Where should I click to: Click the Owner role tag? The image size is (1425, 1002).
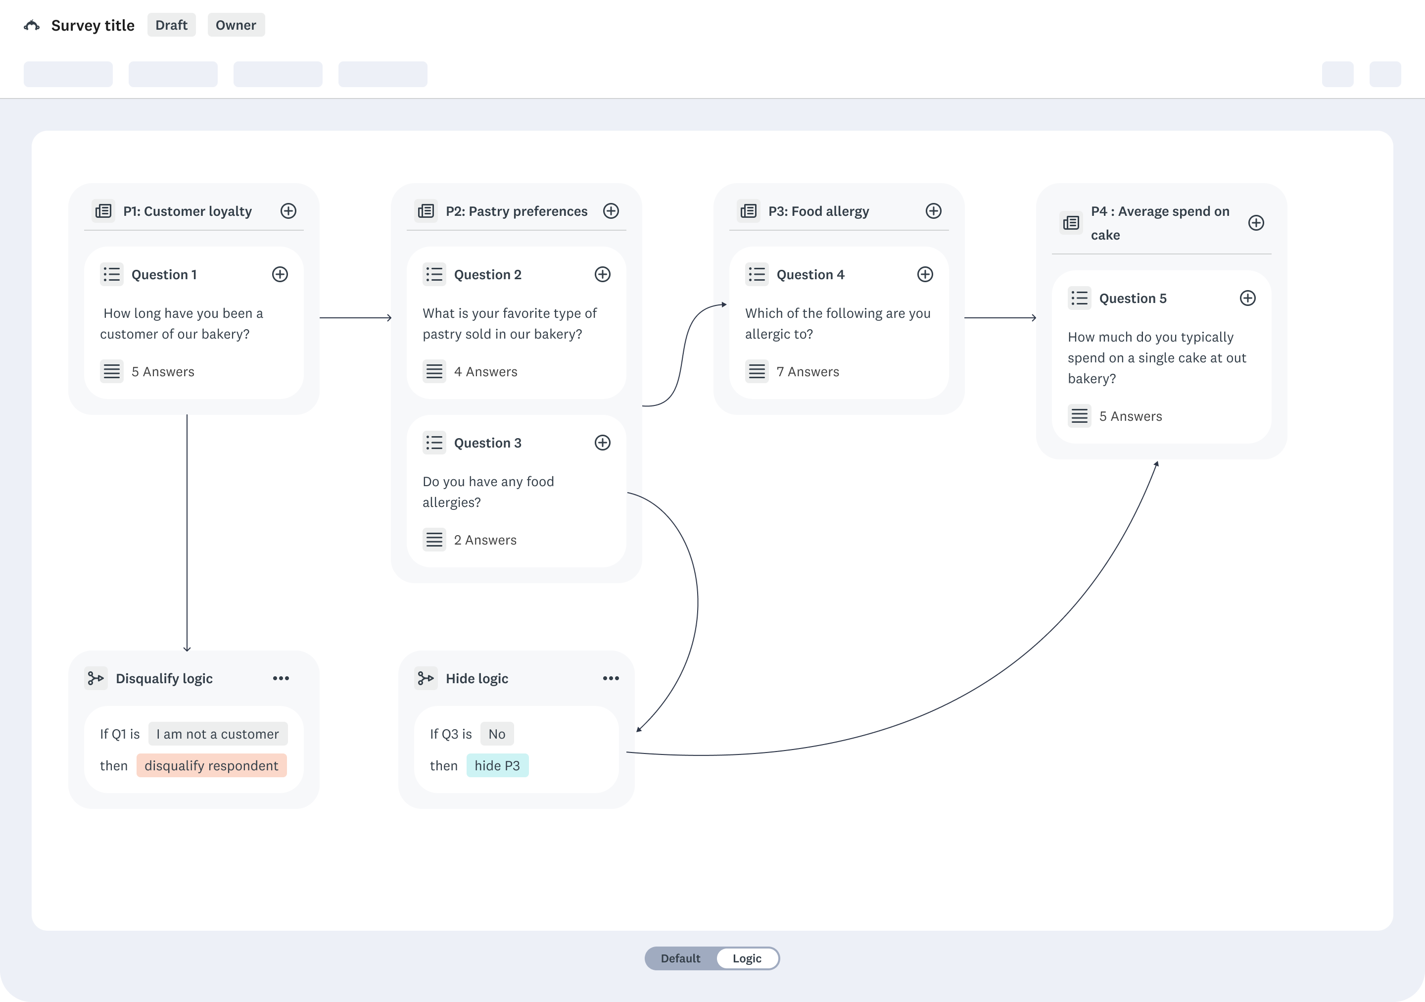(x=236, y=25)
